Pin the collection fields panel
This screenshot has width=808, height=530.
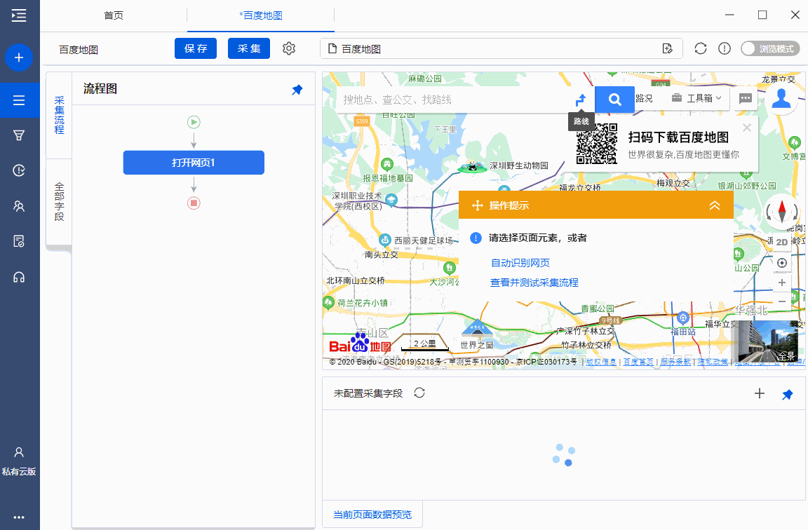click(788, 395)
